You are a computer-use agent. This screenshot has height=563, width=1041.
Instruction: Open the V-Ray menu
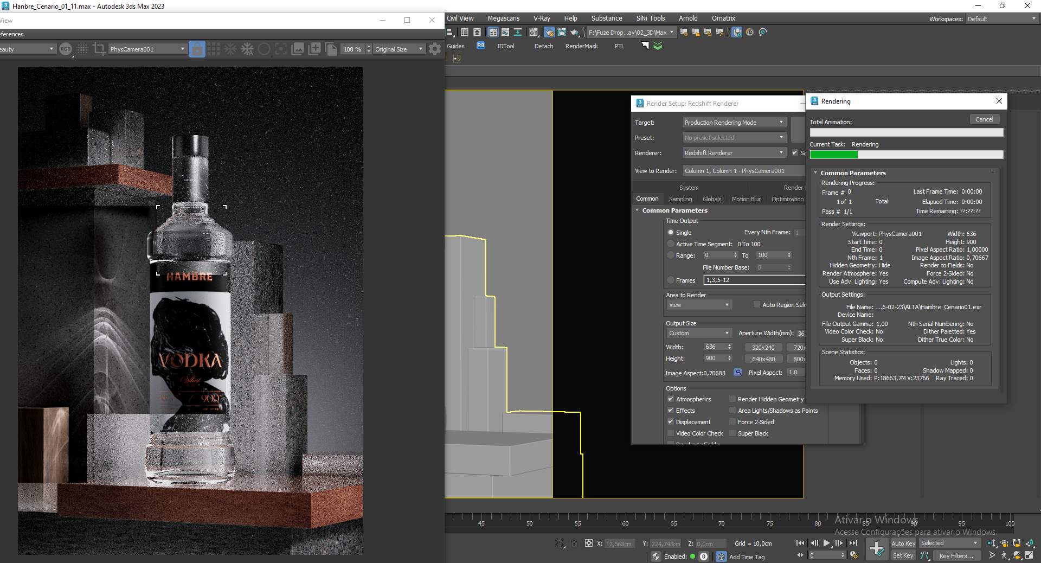pos(541,18)
